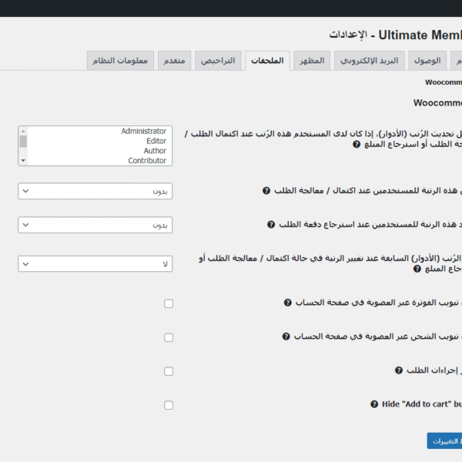Click help icon beside تبويب الشحن
Screen dimensions: 462x462
tap(286, 336)
